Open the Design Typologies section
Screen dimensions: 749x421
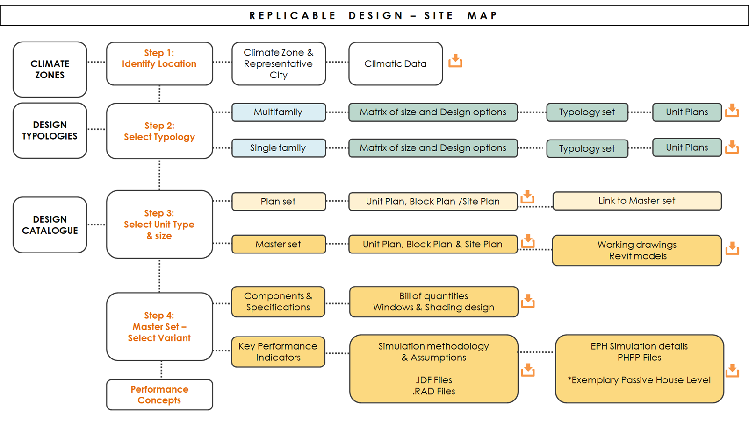coord(50,131)
